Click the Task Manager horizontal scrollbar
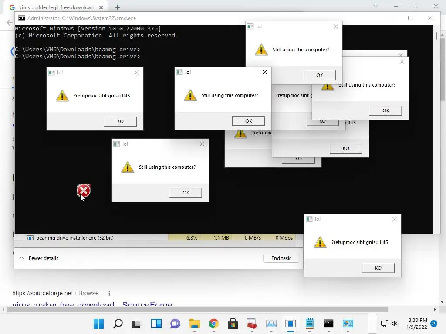This screenshot has height=334, width=446. point(123,244)
